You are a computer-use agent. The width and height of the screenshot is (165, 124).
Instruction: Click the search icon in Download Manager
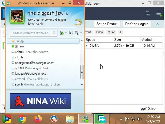(x=148, y=13)
